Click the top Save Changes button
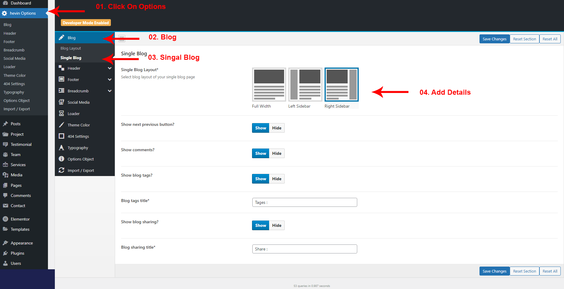564x289 pixels. click(x=494, y=39)
